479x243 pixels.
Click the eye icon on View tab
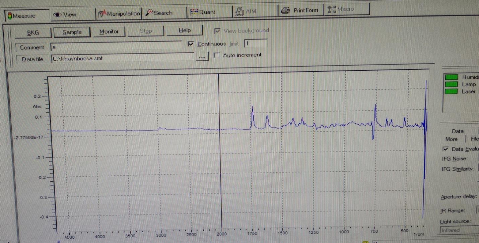(x=57, y=14)
